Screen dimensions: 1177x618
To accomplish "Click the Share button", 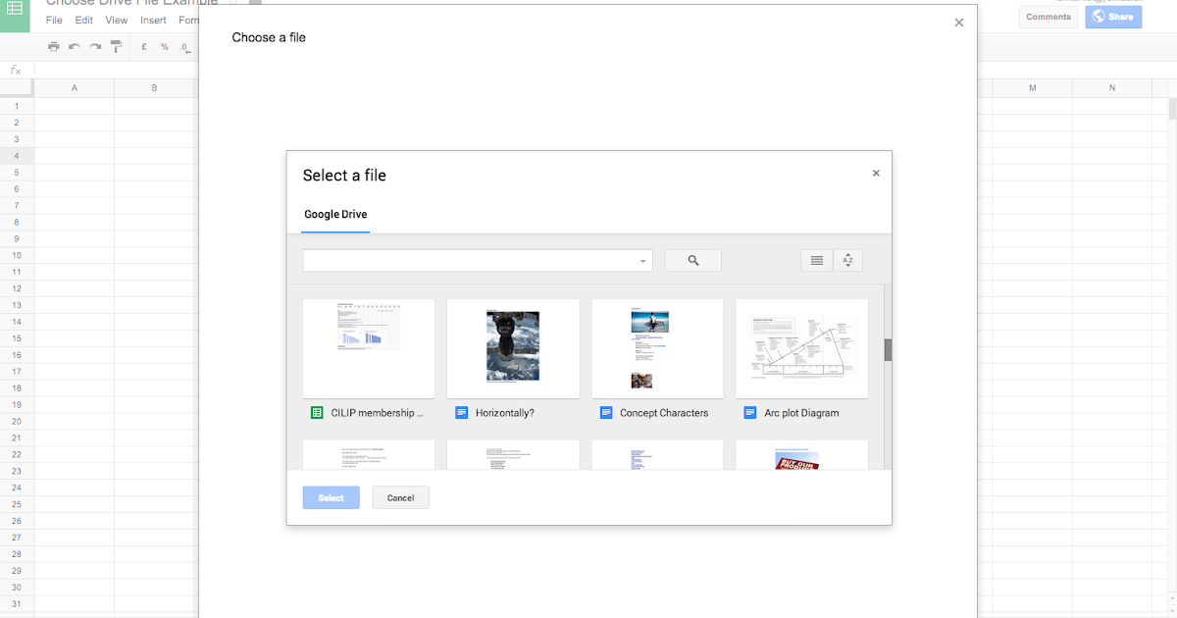I will tap(1113, 16).
